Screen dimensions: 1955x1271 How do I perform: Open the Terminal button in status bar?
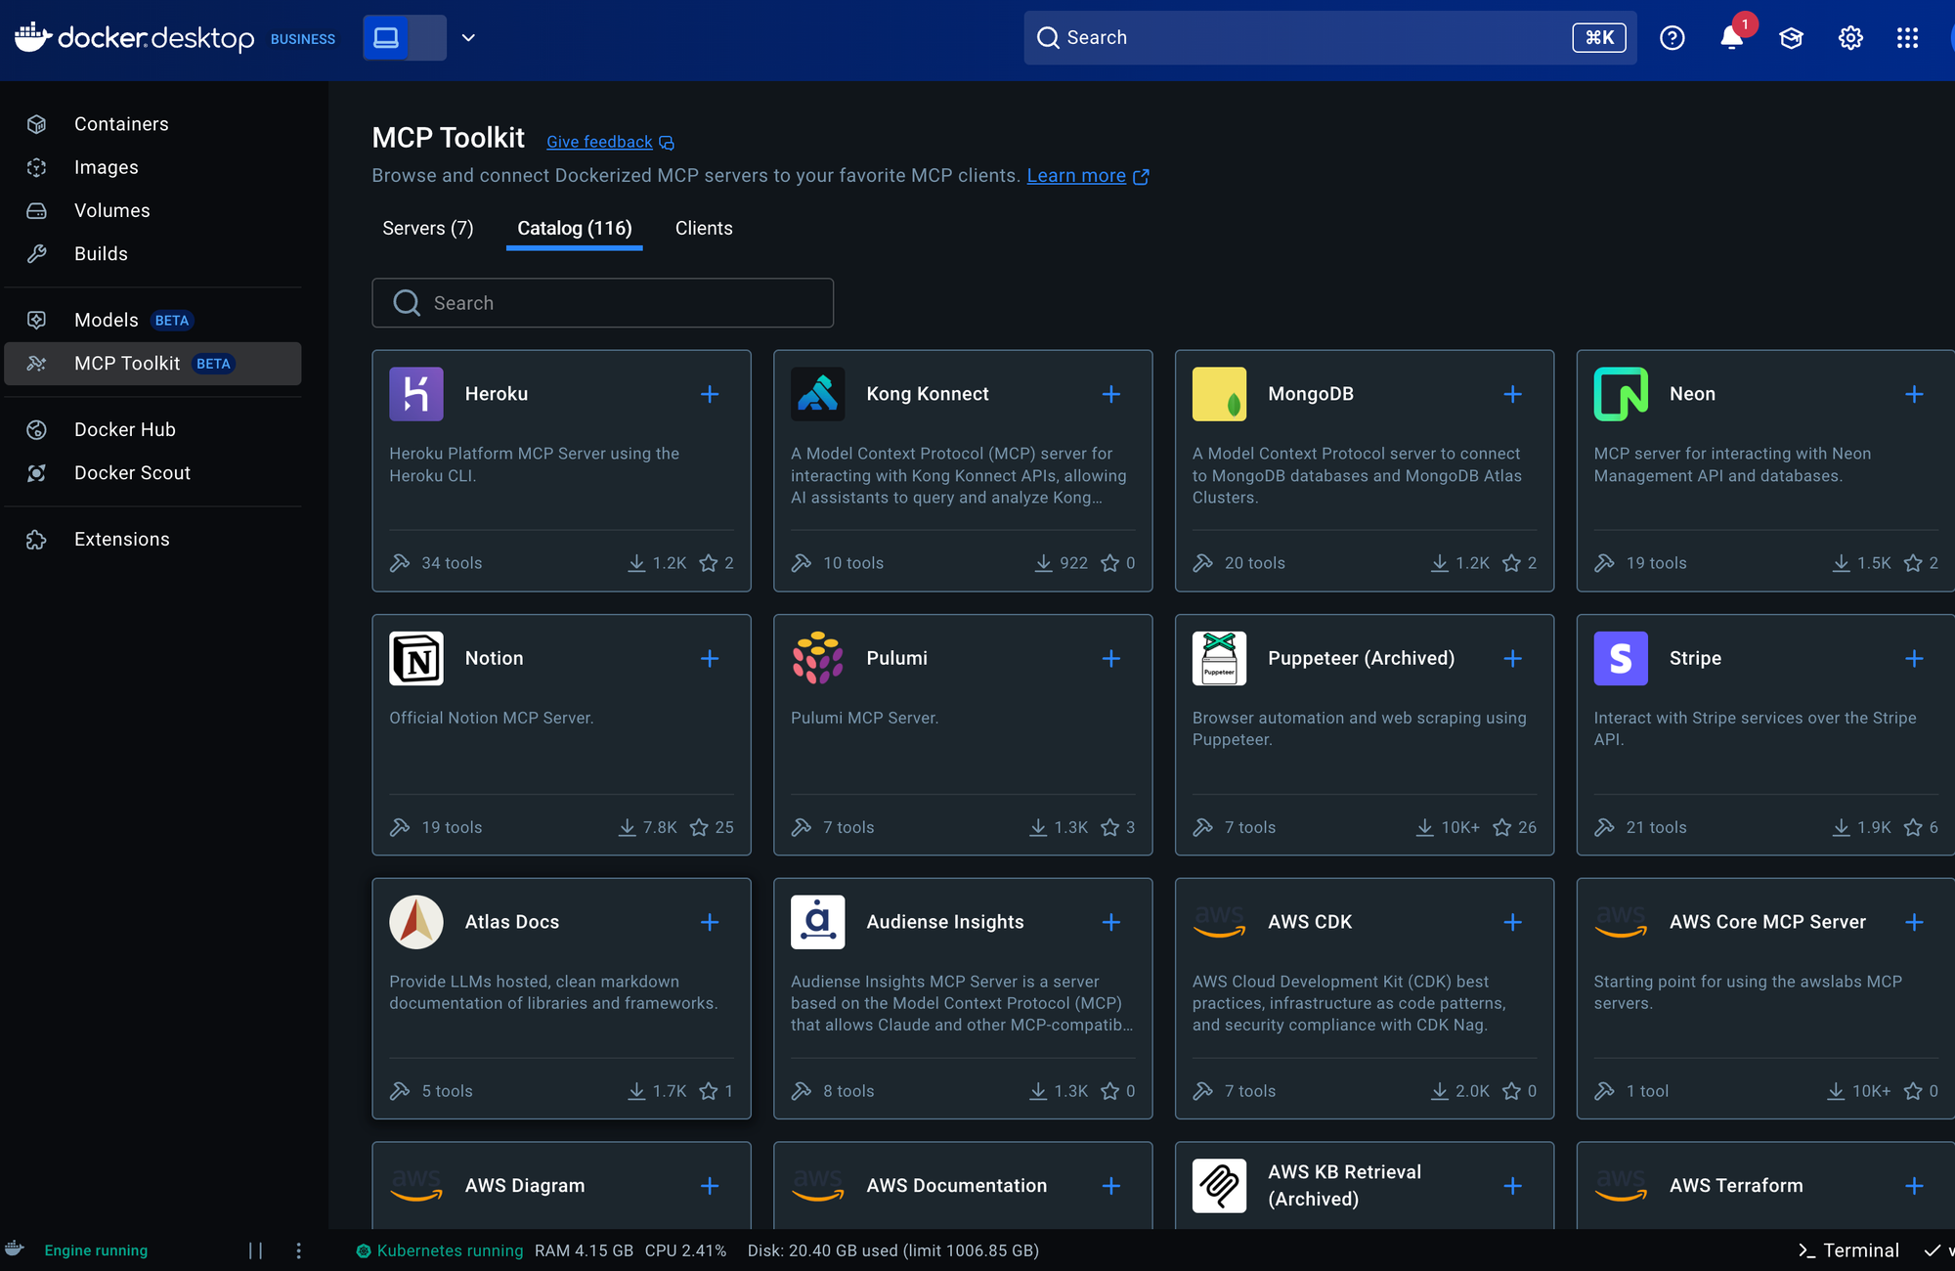click(1848, 1250)
